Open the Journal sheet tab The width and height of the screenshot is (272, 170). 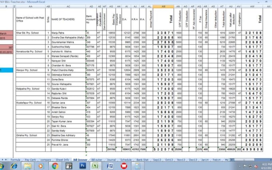click(111, 160)
